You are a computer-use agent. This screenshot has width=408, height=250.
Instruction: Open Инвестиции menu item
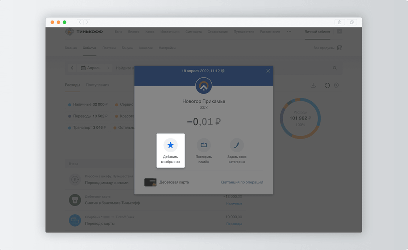point(170,32)
